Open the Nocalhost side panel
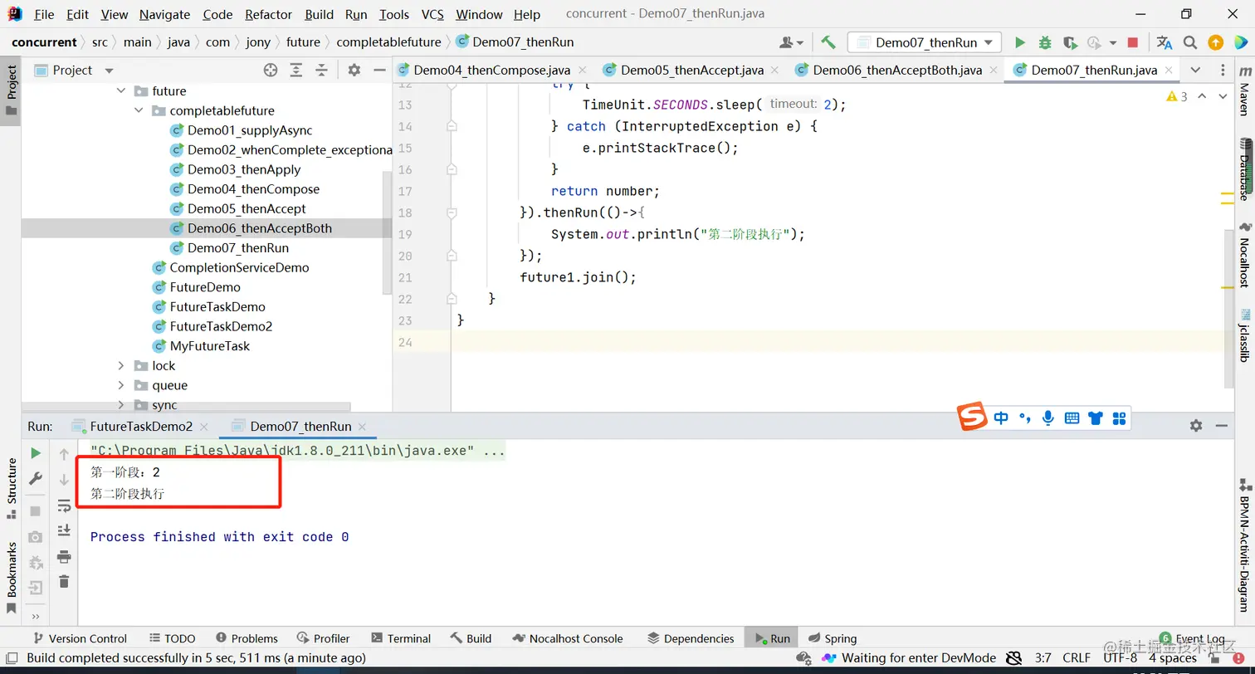Screen dimensions: 1255x674 (x=1244, y=255)
